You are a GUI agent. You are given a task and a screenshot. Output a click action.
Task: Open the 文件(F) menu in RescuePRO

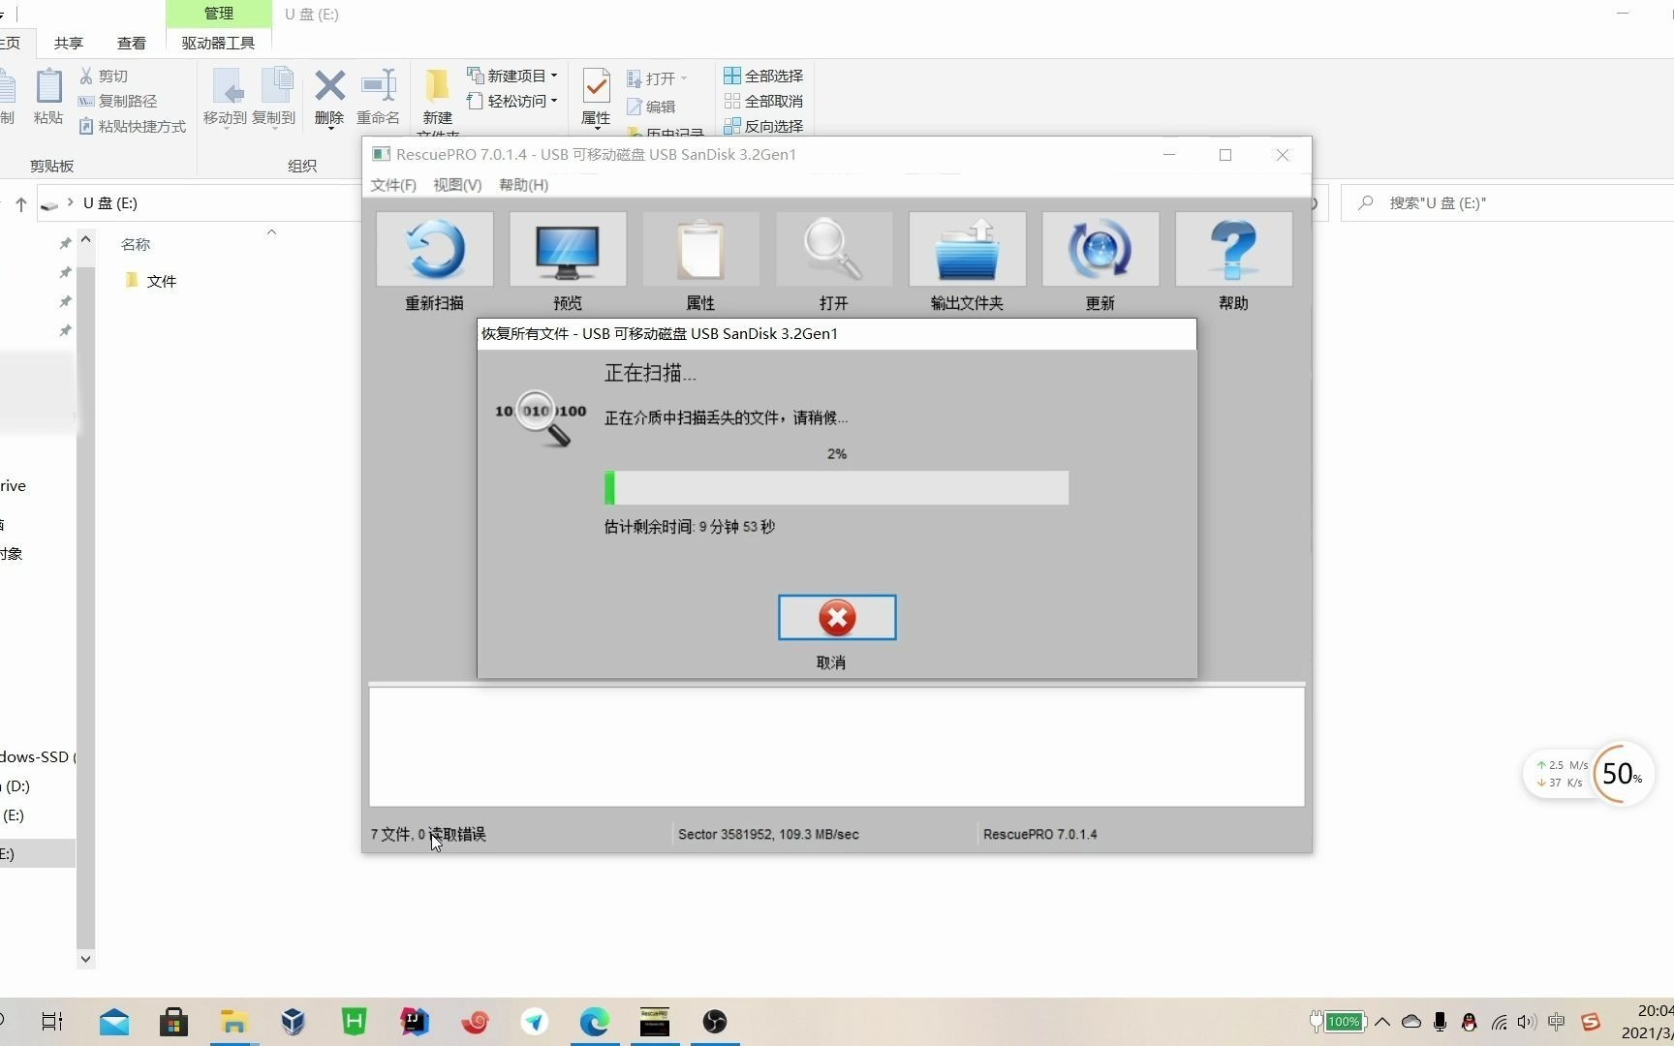pos(393,185)
